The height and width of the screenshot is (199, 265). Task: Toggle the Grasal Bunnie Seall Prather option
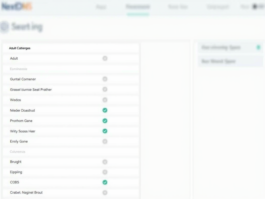105,89
